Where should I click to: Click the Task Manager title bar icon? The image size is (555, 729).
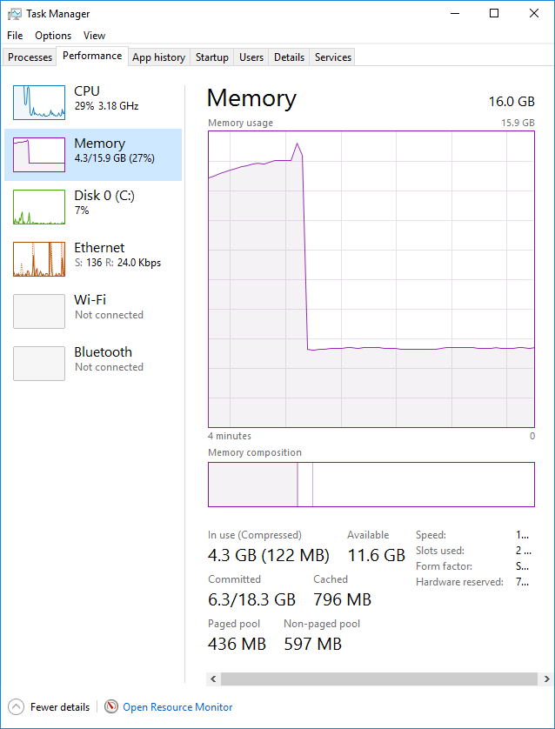coord(15,14)
